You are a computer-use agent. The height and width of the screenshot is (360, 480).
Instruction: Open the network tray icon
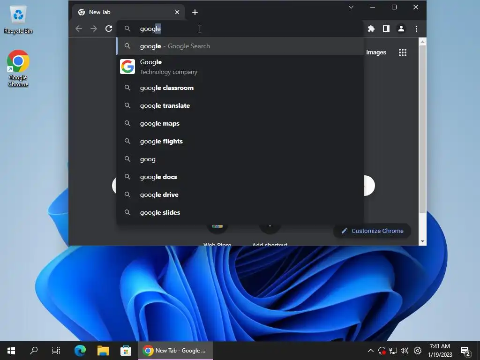click(393, 351)
